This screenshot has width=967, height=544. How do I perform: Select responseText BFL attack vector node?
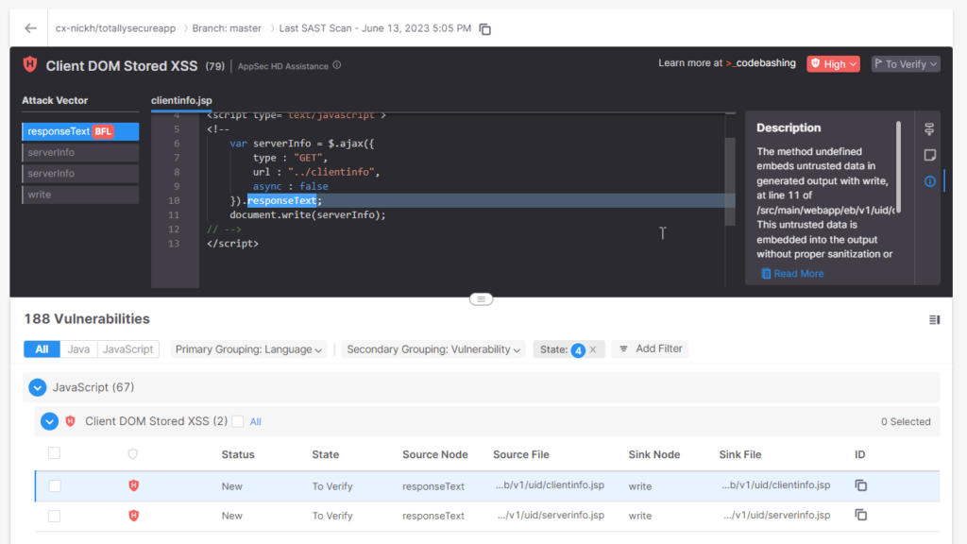tap(80, 131)
